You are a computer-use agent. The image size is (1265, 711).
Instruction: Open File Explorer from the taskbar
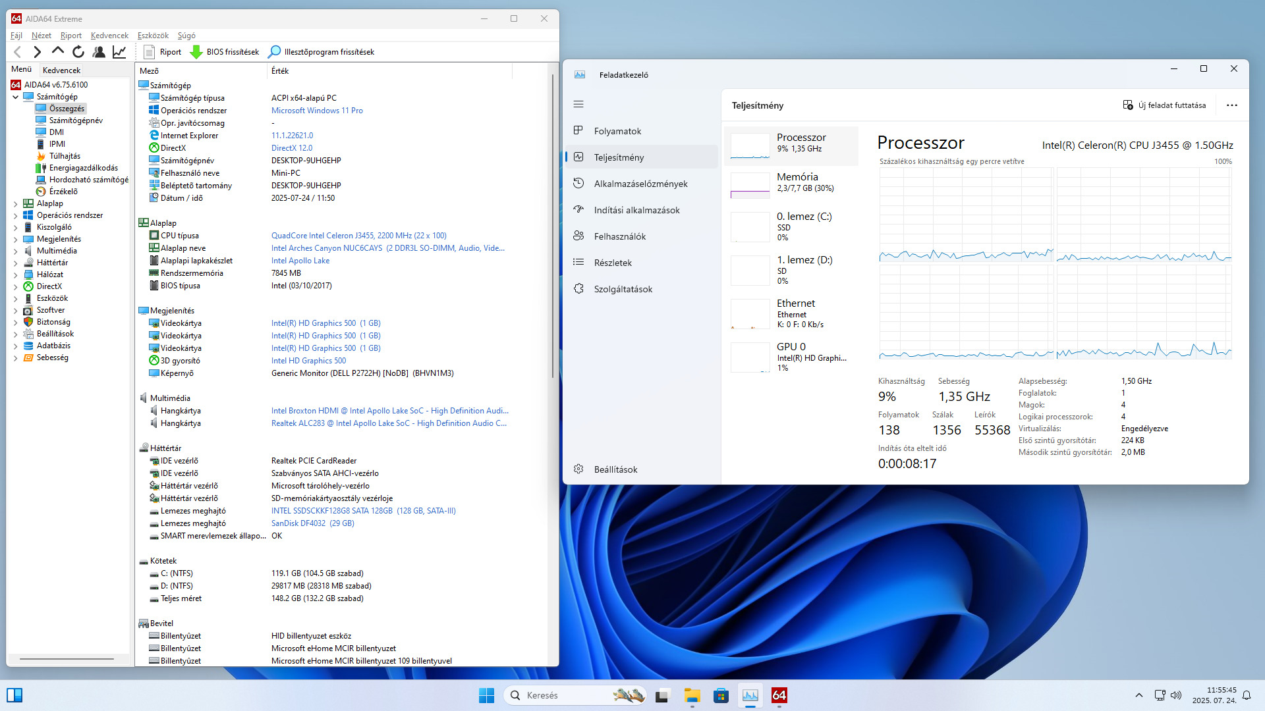(692, 696)
